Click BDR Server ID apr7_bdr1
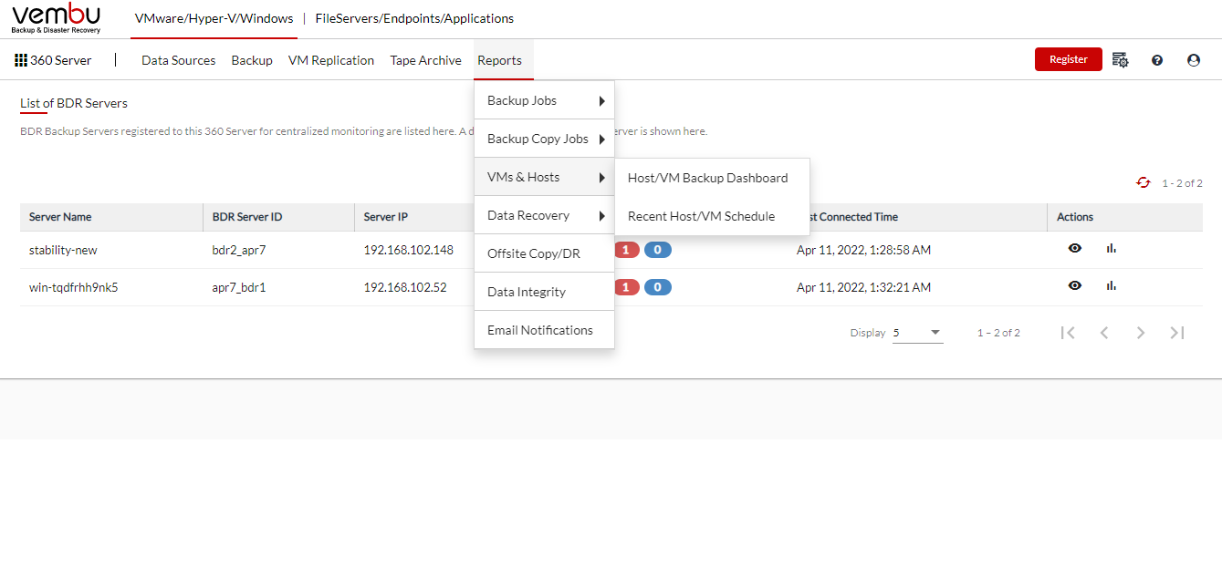The image size is (1222, 578). (239, 287)
